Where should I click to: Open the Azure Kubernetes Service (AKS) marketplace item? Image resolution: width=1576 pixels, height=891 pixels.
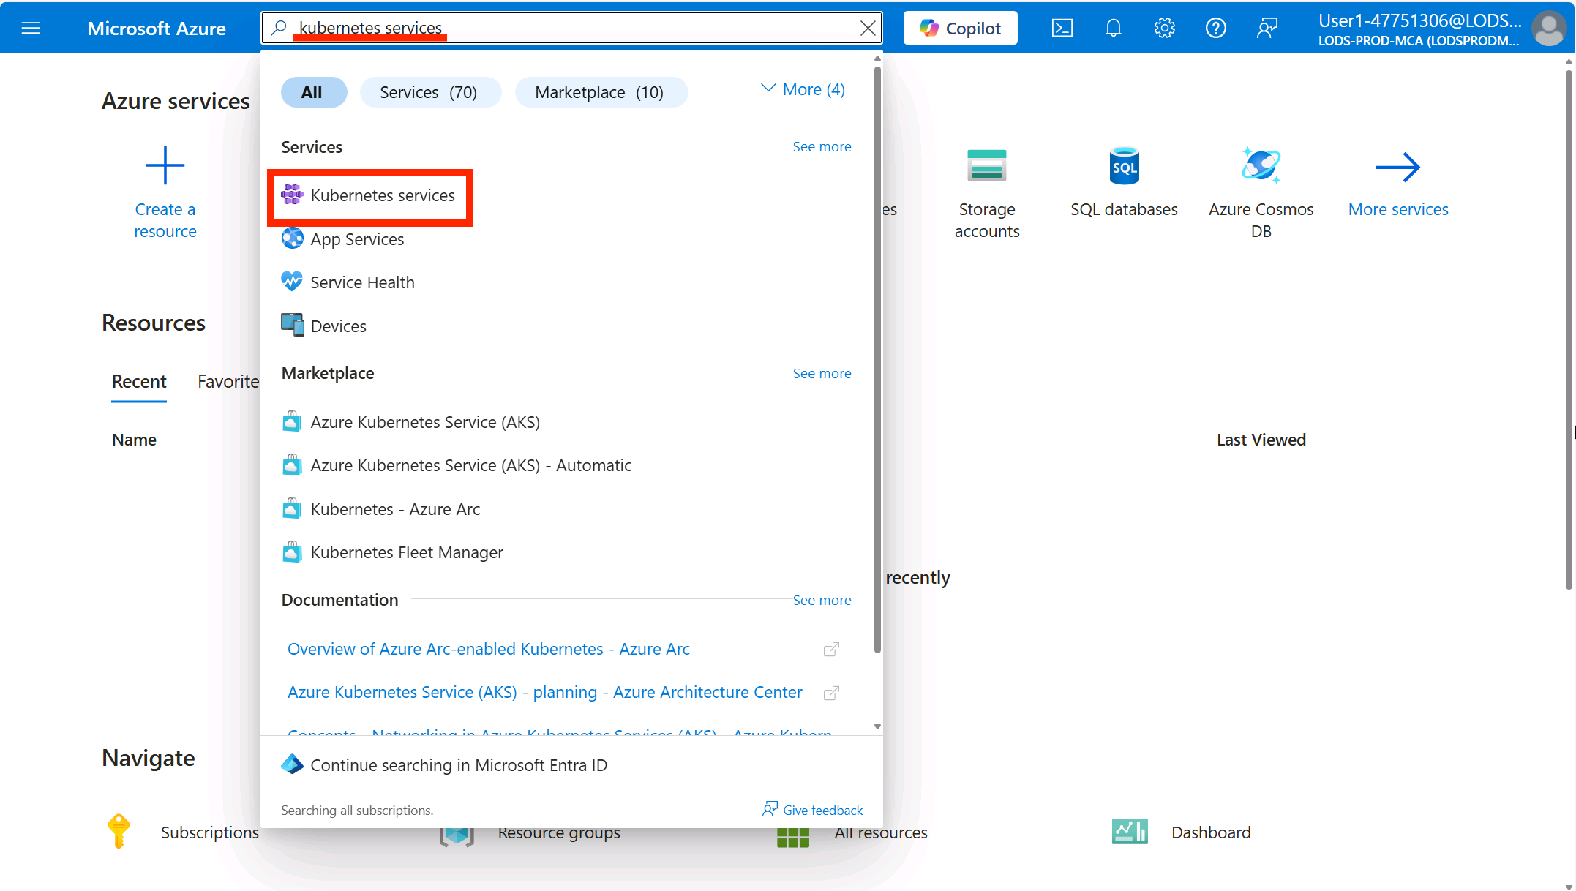tap(411, 422)
